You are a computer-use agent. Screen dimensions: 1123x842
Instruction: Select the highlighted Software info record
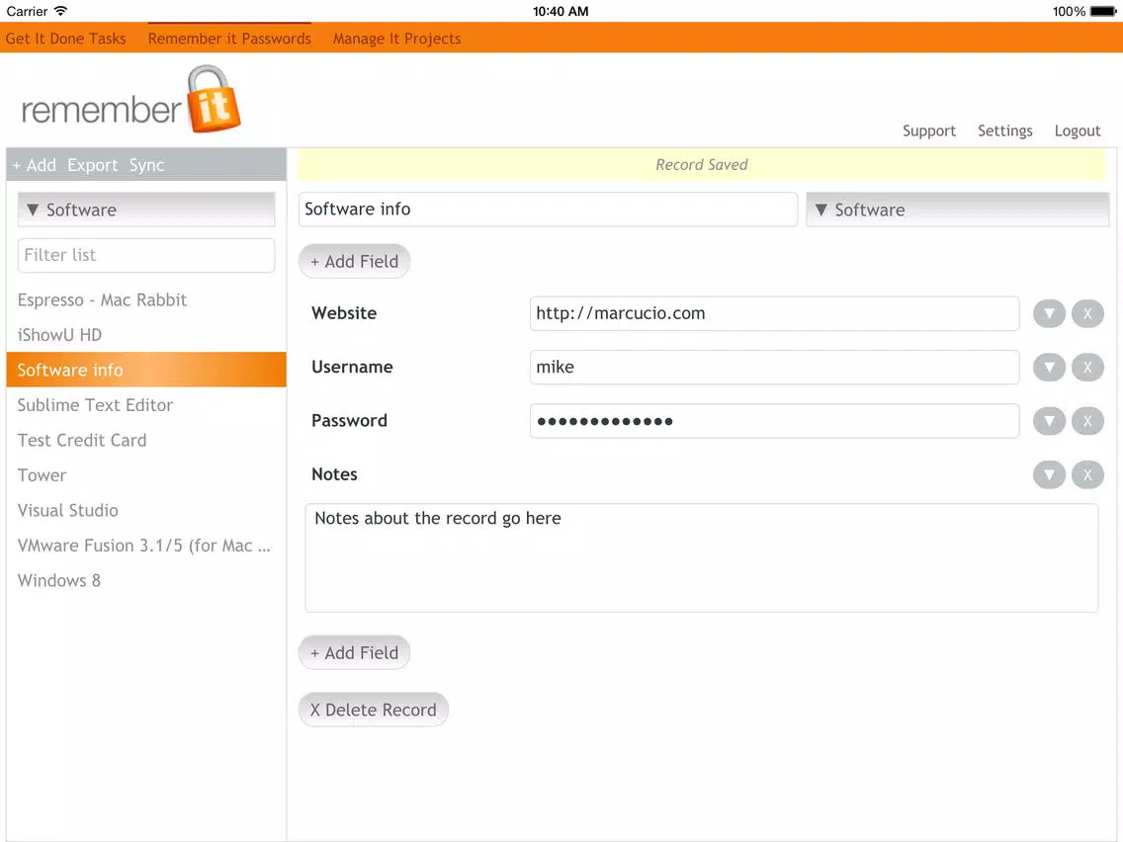coord(146,371)
